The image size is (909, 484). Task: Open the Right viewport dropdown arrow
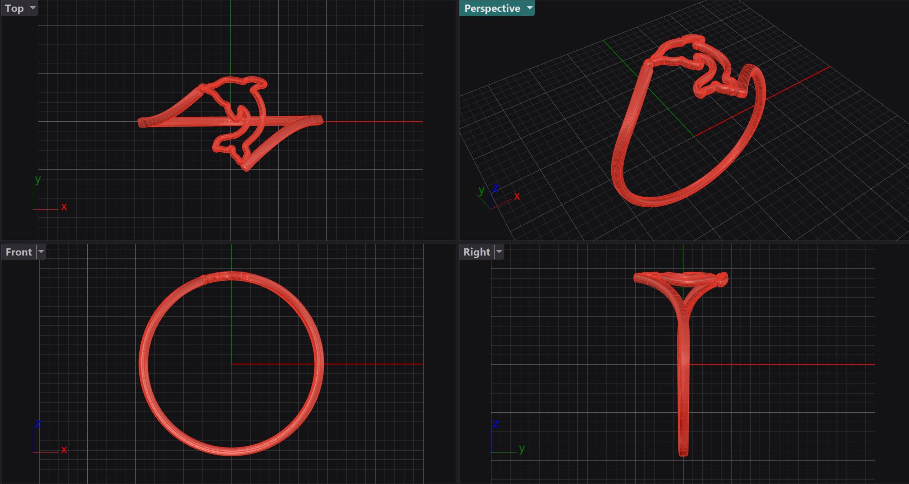[499, 252]
